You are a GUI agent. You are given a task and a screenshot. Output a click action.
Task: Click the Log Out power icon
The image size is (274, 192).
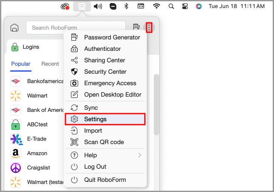point(74,167)
